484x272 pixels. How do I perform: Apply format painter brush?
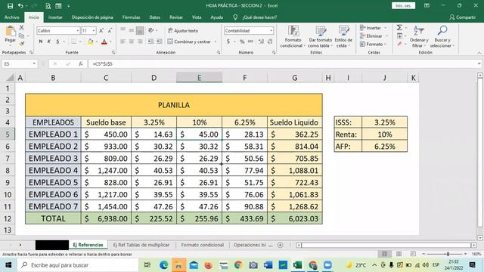click(22, 44)
